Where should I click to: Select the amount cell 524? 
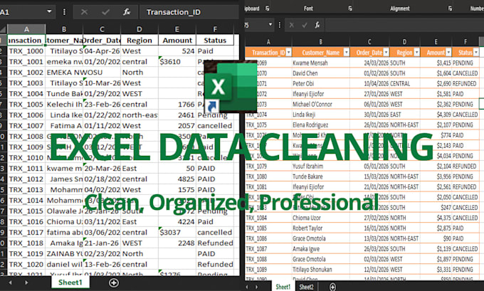pyautogui.click(x=177, y=51)
